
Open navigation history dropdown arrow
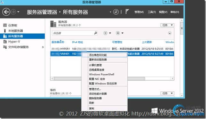[18, 12]
